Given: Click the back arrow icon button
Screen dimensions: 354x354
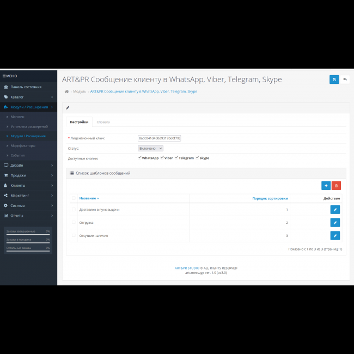Looking at the screenshot, I should 345,80.
